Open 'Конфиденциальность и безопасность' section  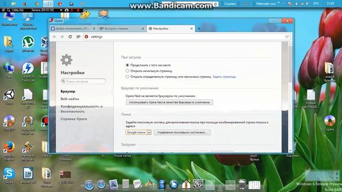[82, 109]
